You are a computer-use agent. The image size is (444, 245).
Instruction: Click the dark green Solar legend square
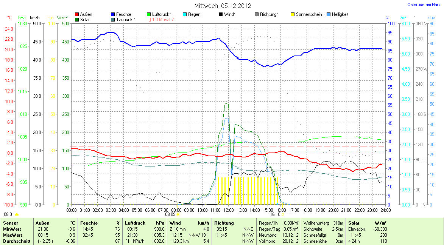[x=77, y=20]
